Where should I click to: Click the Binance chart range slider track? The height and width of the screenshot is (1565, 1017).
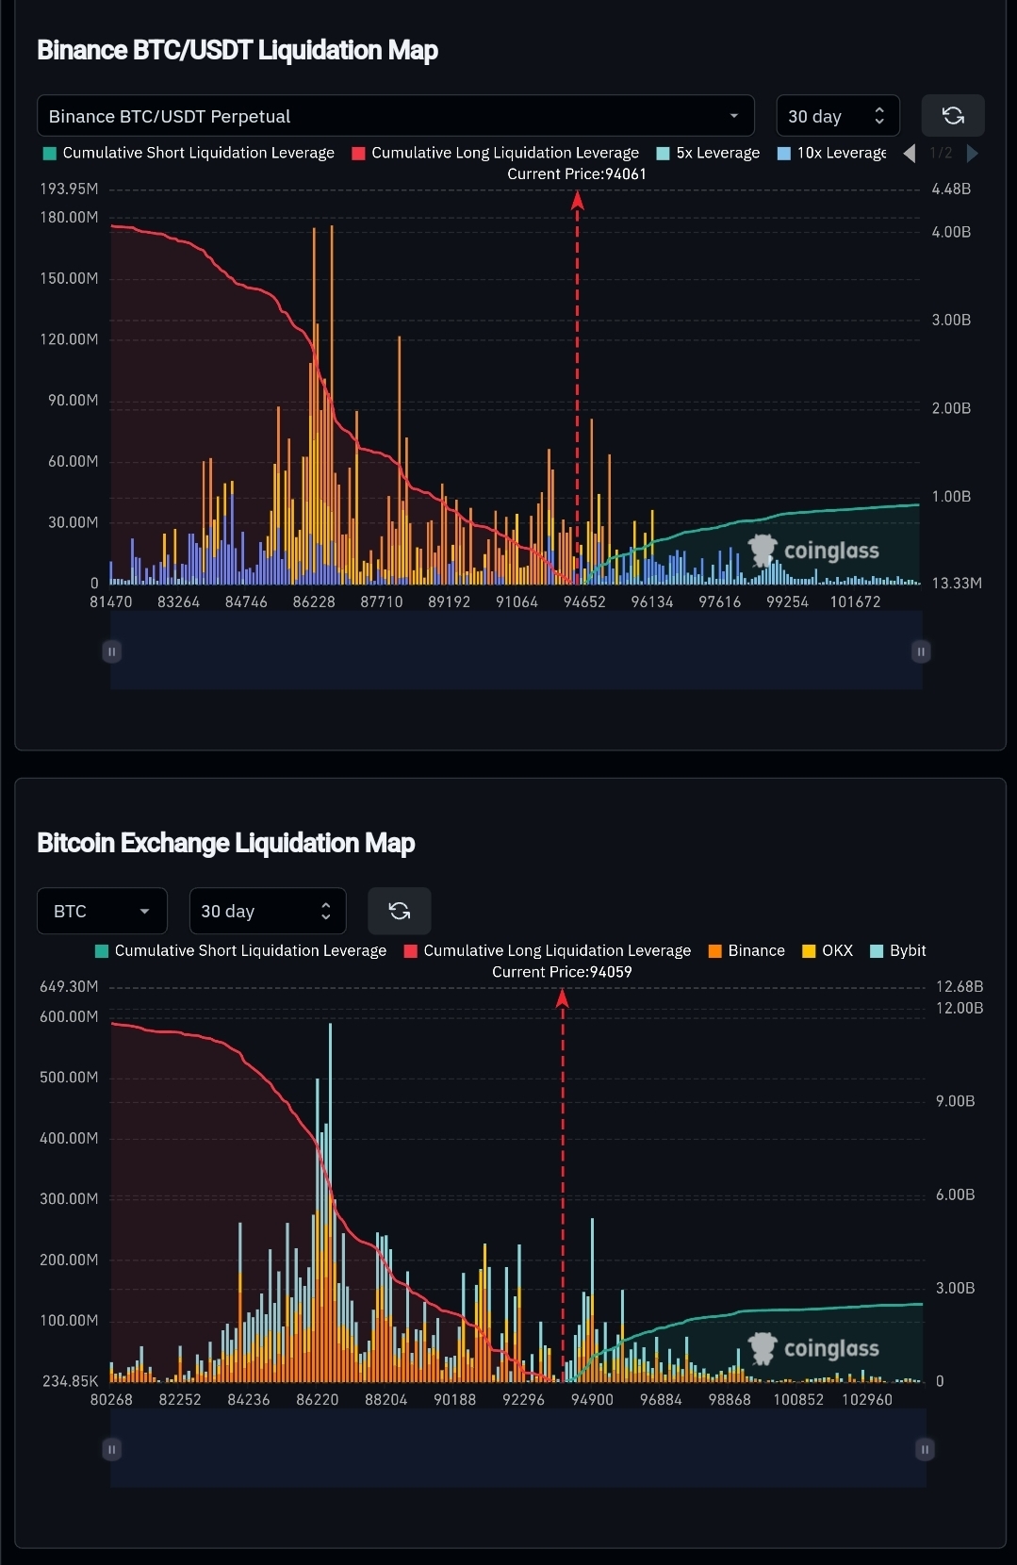[x=517, y=651]
